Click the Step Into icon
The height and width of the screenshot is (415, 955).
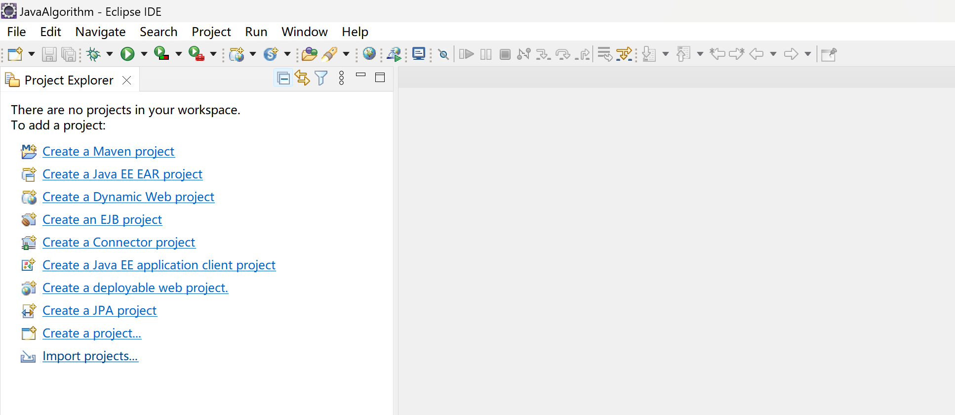(x=543, y=54)
